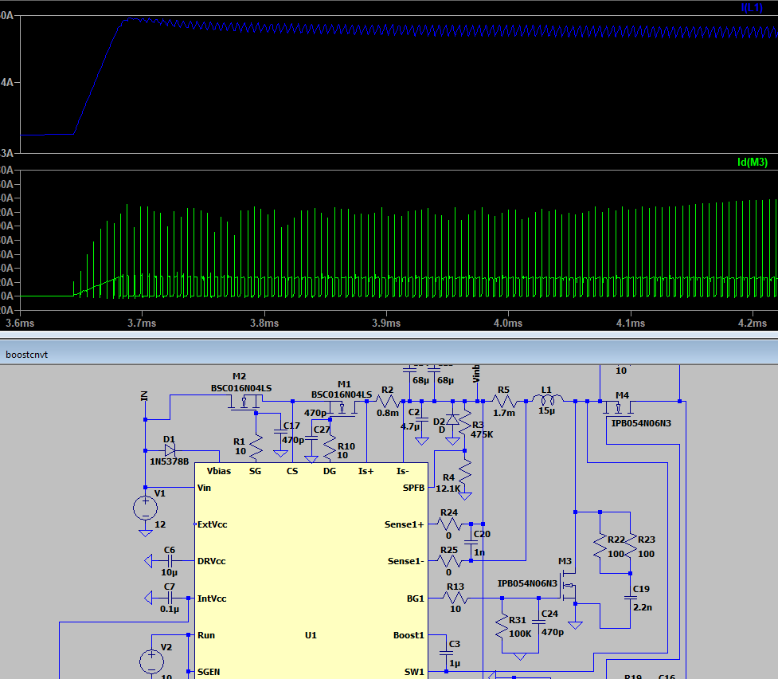
Task: Click the SPFB pin label
Action: click(413, 488)
